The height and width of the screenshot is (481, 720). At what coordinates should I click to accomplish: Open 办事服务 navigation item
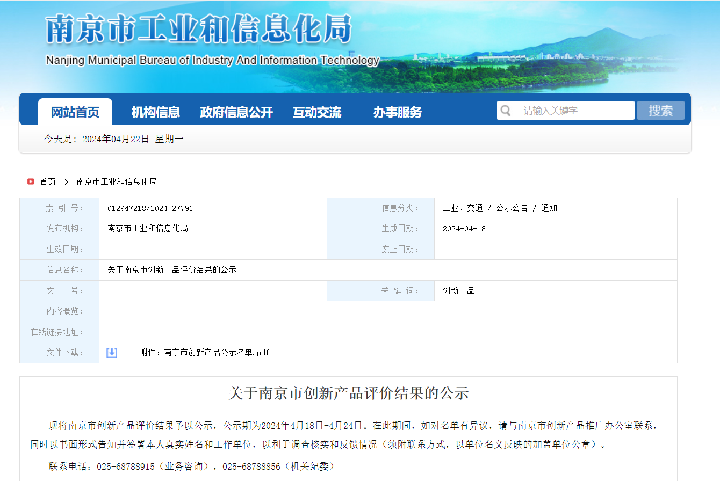(x=398, y=112)
